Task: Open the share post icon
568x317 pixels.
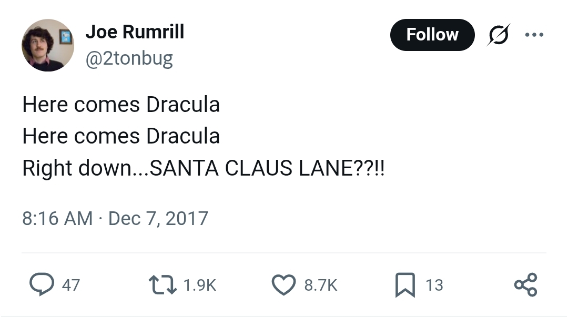Action: coord(525,285)
